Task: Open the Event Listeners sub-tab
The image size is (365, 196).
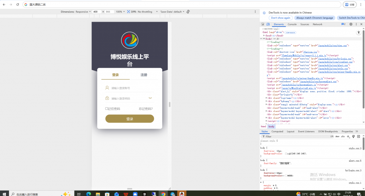Action: coord(306,131)
